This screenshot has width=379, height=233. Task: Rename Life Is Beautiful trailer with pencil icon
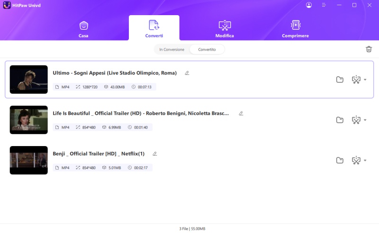[x=241, y=113]
